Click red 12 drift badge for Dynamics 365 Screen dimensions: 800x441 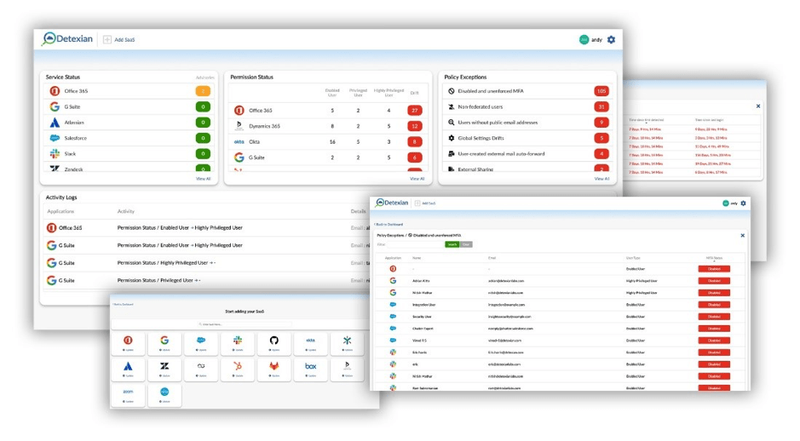[414, 126]
